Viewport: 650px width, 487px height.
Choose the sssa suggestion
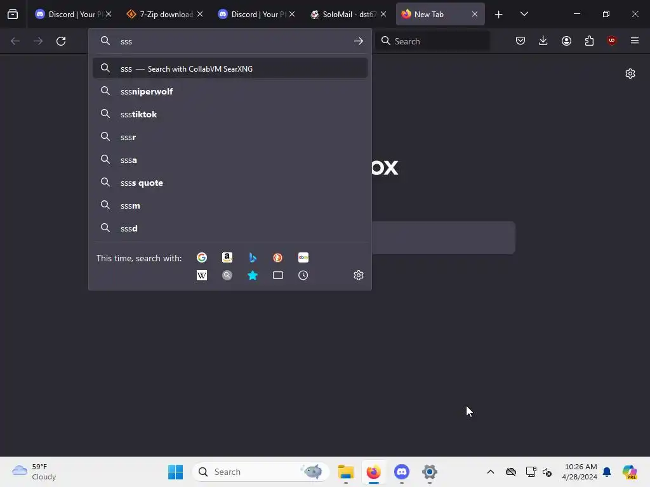pyautogui.click(x=230, y=160)
